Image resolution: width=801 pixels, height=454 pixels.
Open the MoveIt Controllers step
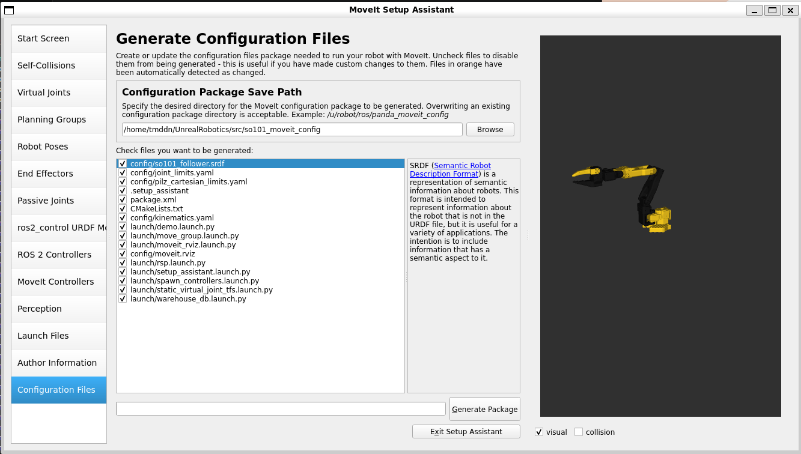coord(59,282)
